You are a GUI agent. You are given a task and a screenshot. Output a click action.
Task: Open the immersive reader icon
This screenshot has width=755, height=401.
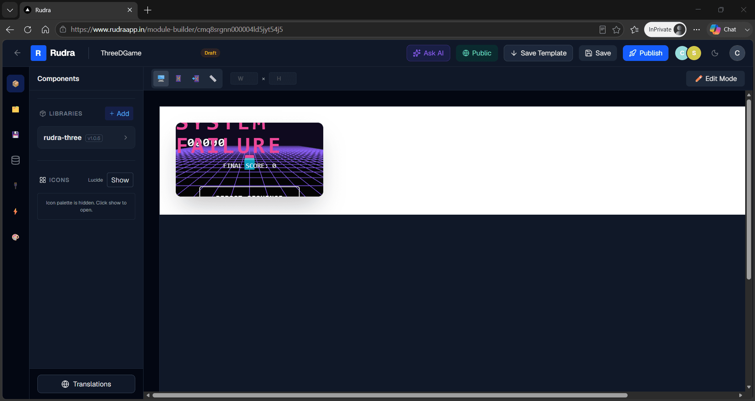coord(602,29)
